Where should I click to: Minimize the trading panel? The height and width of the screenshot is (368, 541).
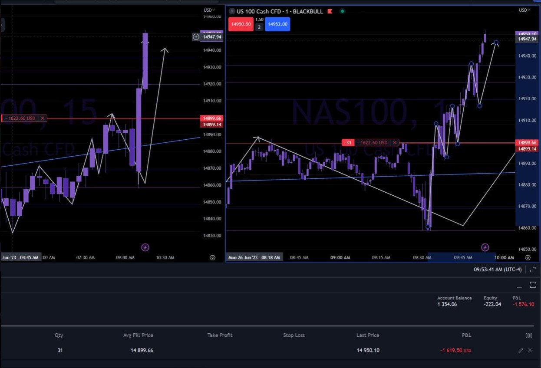[x=520, y=286]
